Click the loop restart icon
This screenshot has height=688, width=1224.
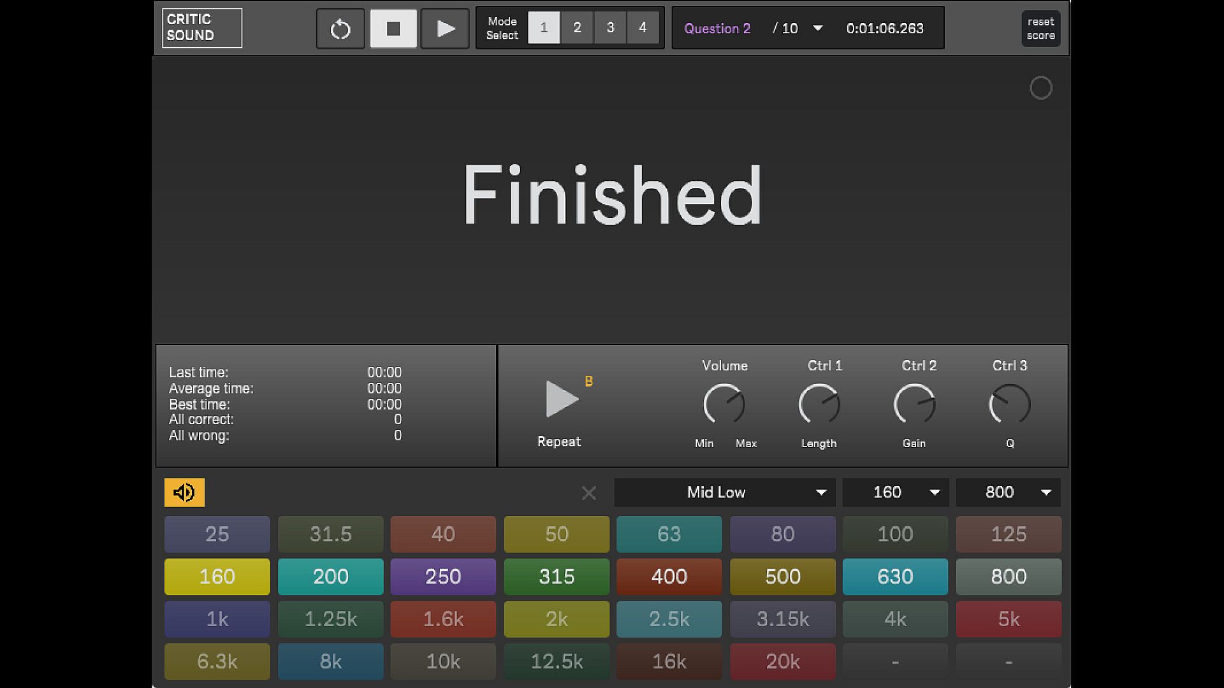coord(340,29)
